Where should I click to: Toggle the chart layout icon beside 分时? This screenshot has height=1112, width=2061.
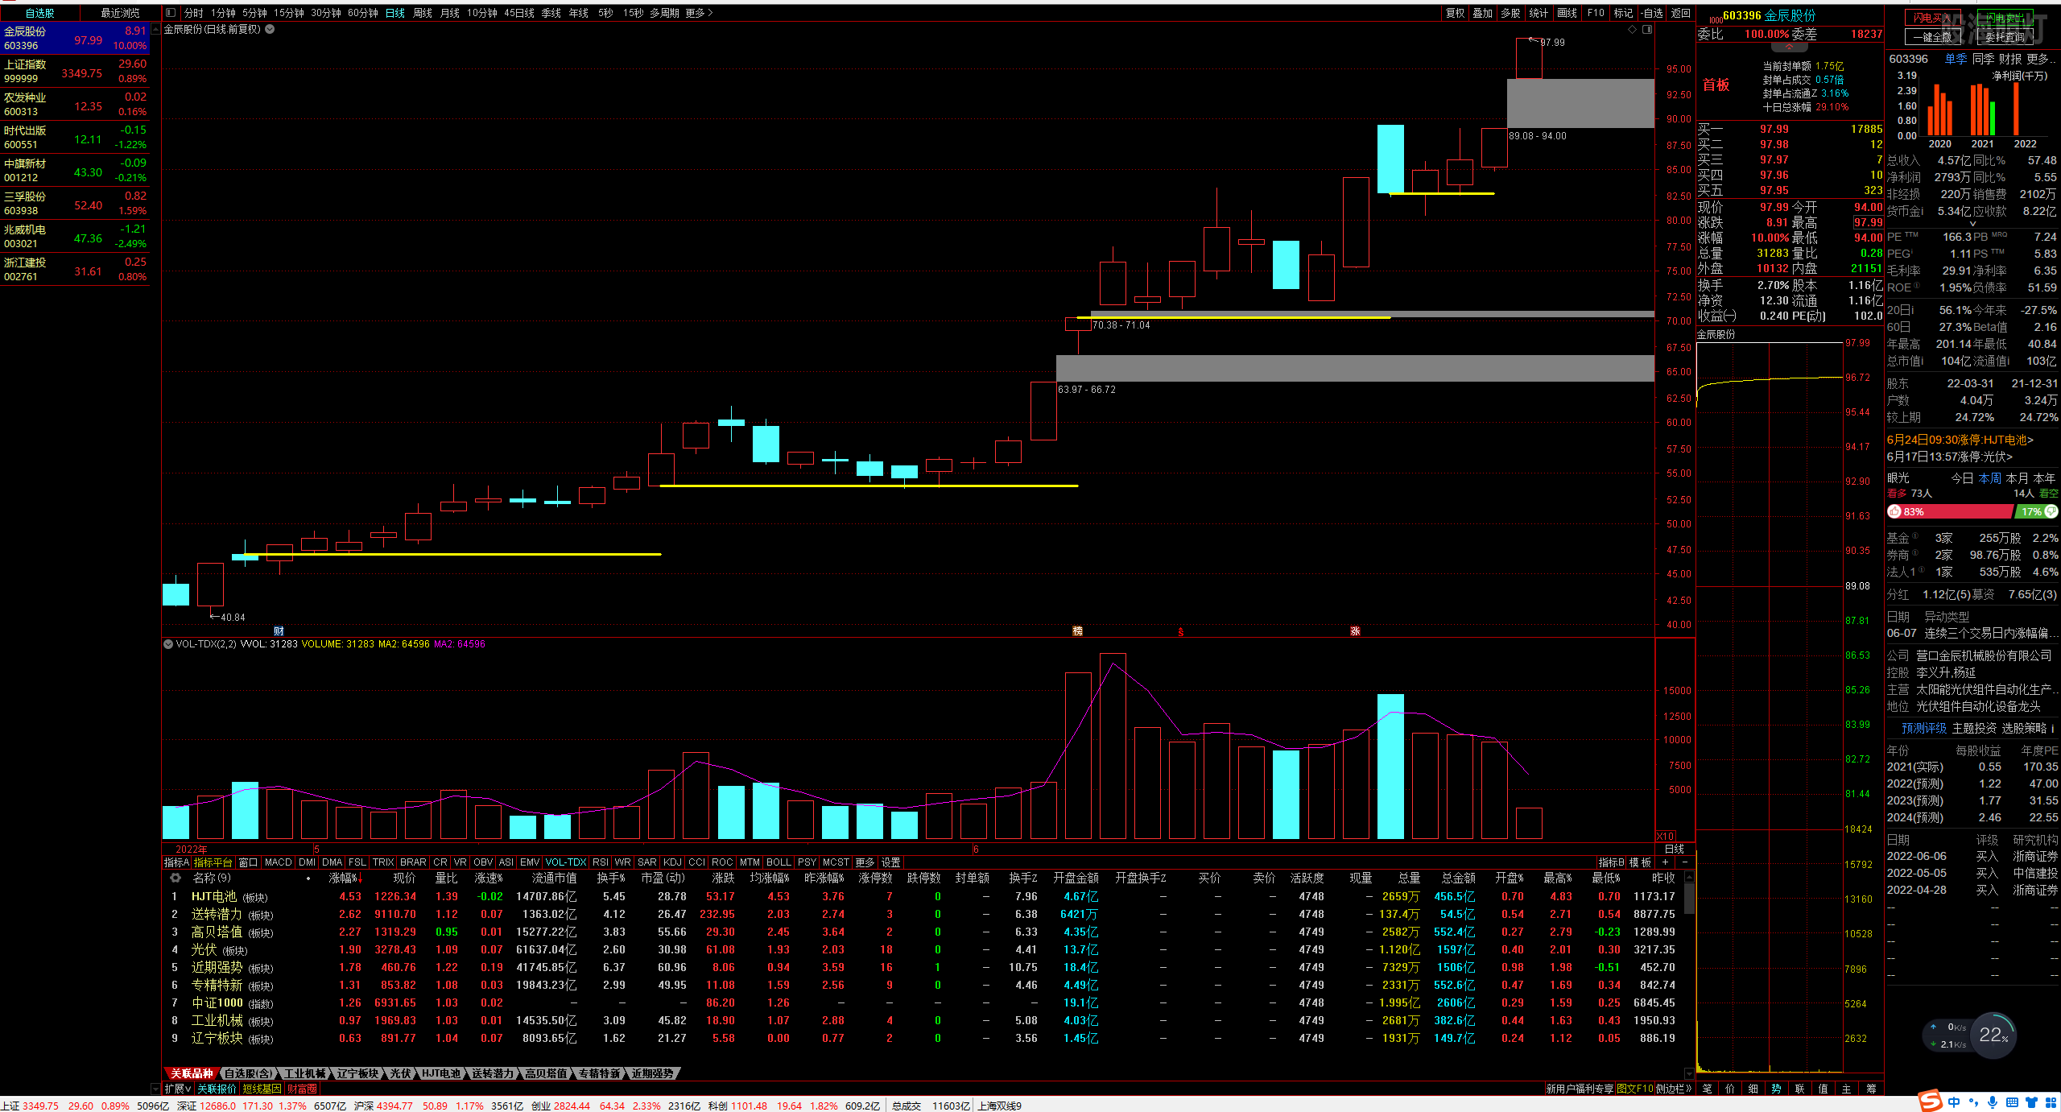(171, 13)
